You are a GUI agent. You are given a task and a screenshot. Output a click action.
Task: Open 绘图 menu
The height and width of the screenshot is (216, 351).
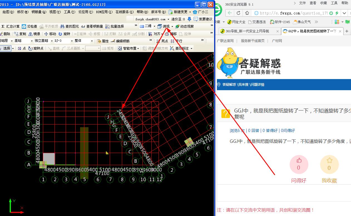[8, 12]
